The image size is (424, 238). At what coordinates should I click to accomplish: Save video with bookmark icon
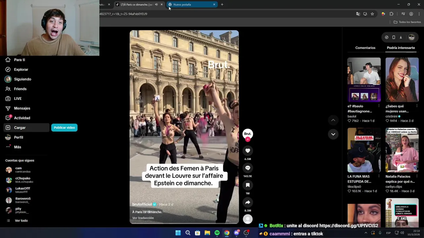[x=248, y=185]
